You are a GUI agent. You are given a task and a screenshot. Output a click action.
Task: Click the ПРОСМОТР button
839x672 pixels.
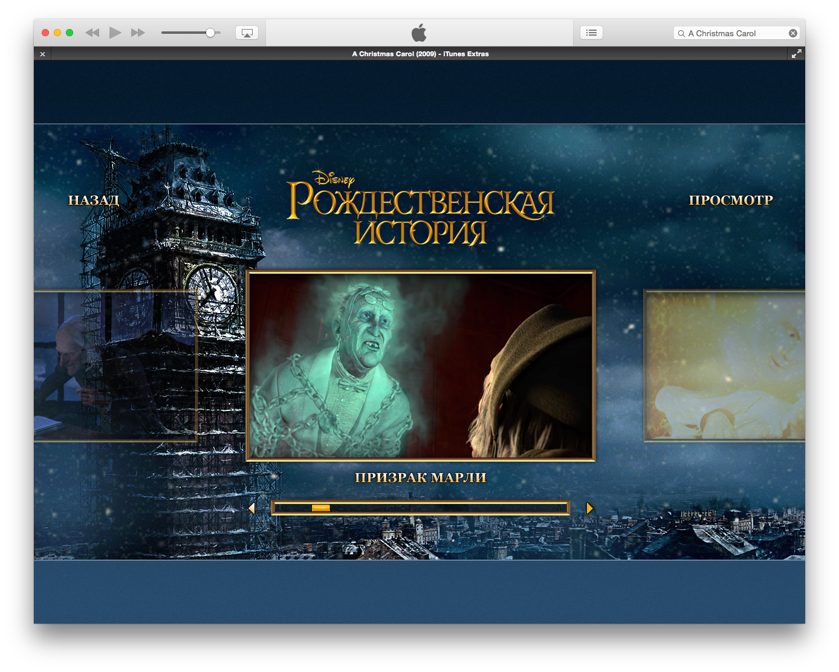[x=731, y=200]
